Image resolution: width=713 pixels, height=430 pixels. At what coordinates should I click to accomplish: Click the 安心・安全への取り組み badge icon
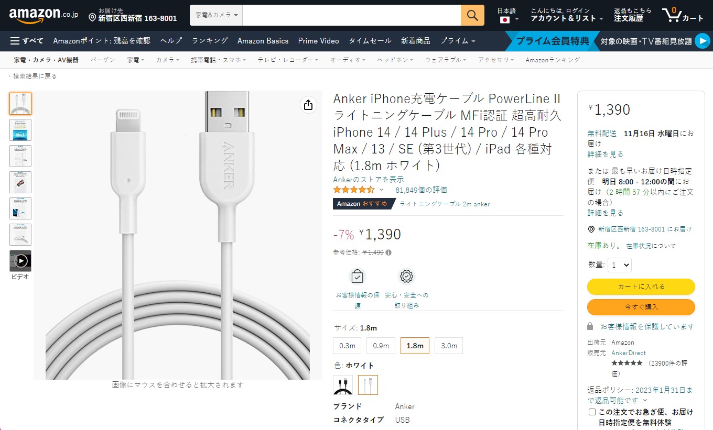pos(406,276)
